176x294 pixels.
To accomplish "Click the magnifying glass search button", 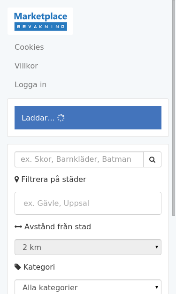I will click(x=152, y=159).
